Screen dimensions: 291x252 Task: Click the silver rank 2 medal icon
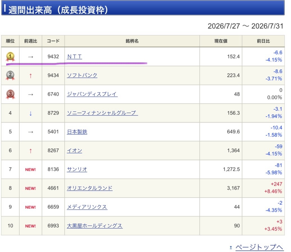[x=10, y=76]
